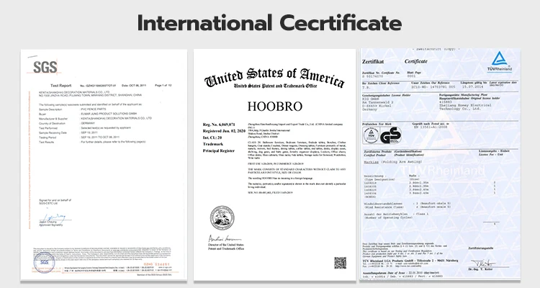Click the Int. Cl.: 20 text
Image resolution: width=540 pixels, height=288 pixels.
(212, 138)
